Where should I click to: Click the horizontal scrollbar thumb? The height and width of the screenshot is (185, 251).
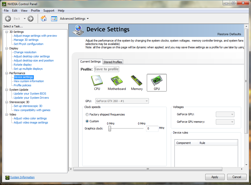pyautogui.click(x=148, y=169)
